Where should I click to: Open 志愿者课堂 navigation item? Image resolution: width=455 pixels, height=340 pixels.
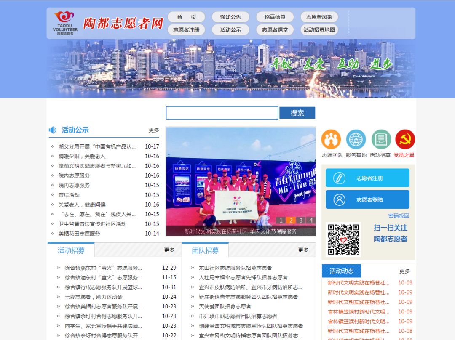coord(275,29)
